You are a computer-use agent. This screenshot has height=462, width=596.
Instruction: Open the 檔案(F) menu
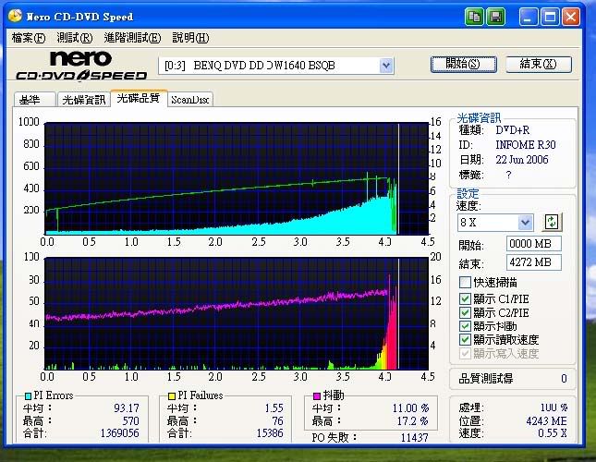(28, 38)
